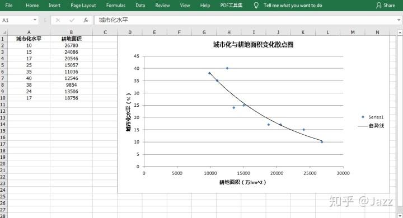Image resolution: width=403 pixels, height=218 pixels.
Task: Select cell A8 with value 38
Action: click(29, 85)
